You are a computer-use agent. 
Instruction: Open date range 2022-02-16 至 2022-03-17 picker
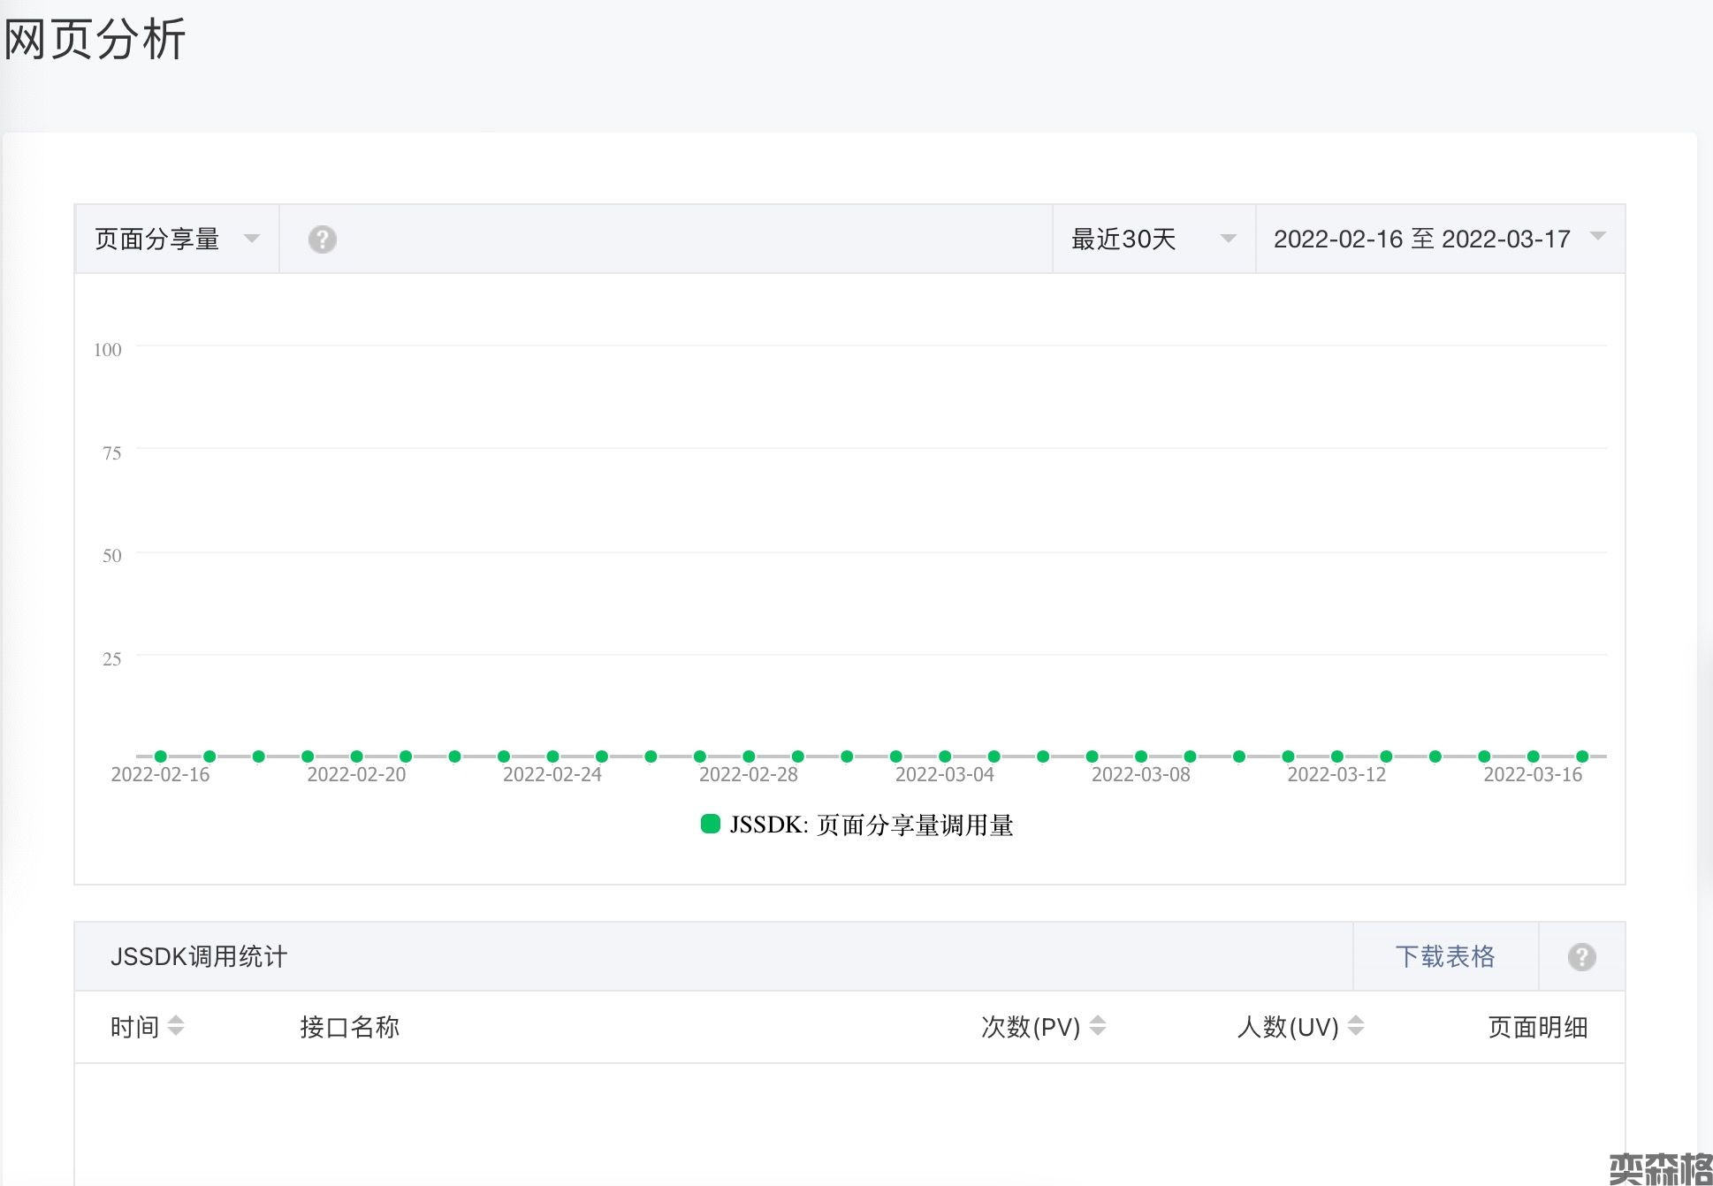pos(1439,239)
